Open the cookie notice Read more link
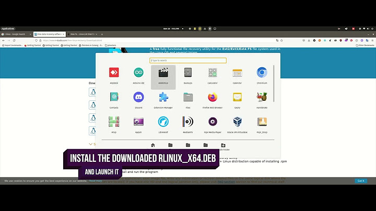 pos(96,181)
